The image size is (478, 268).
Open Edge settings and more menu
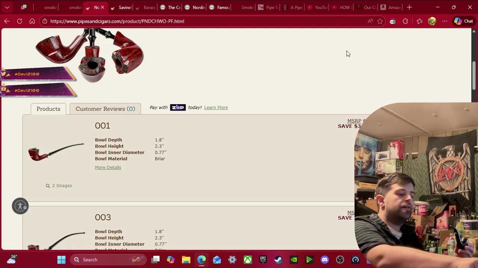[x=445, y=21]
